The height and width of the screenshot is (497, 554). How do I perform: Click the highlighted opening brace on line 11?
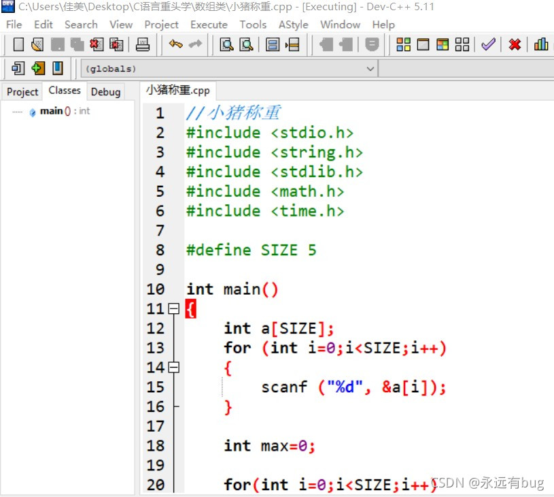tap(191, 309)
